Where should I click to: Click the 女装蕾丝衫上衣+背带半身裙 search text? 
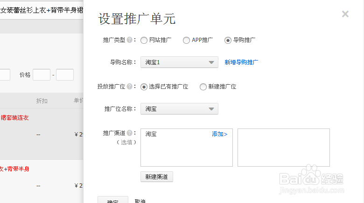[42, 10]
